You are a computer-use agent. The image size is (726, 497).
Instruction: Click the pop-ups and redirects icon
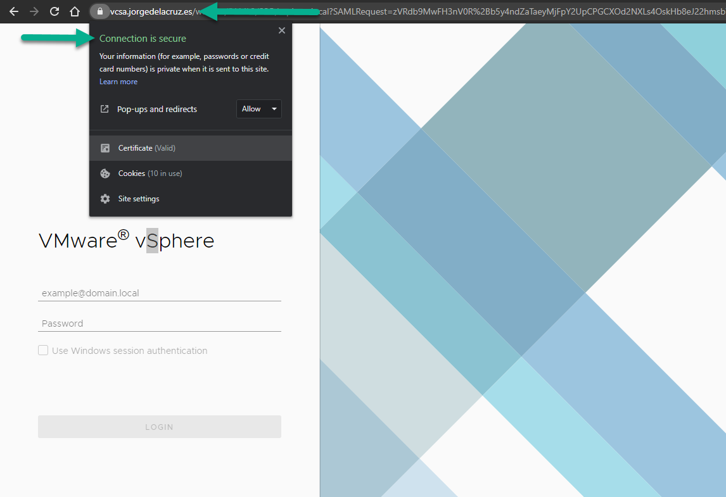click(x=105, y=109)
